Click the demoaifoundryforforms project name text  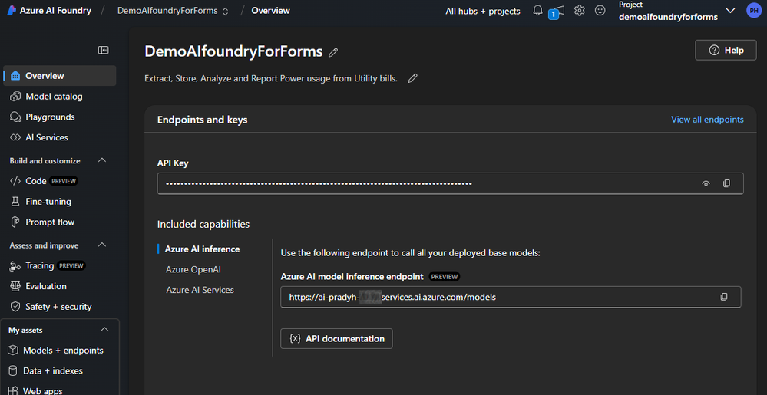click(x=668, y=17)
